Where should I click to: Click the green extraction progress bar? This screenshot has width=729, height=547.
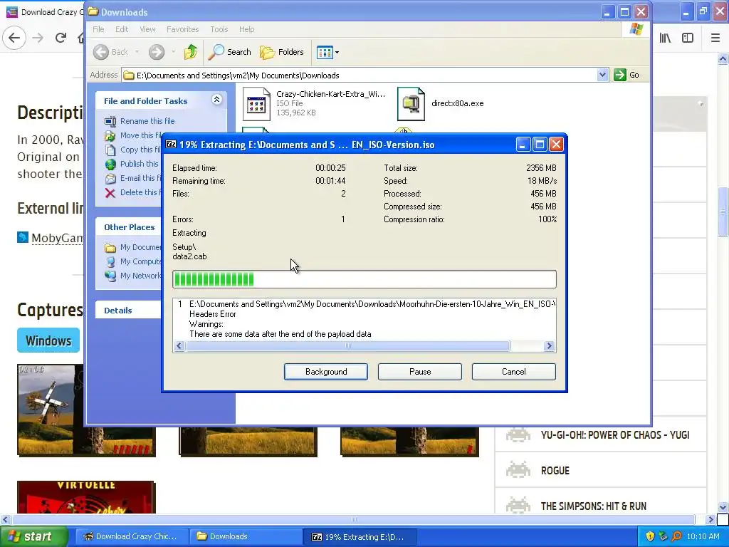tap(364, 279)
